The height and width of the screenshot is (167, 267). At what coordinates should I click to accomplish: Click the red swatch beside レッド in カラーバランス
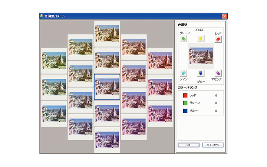pos(185,95)
